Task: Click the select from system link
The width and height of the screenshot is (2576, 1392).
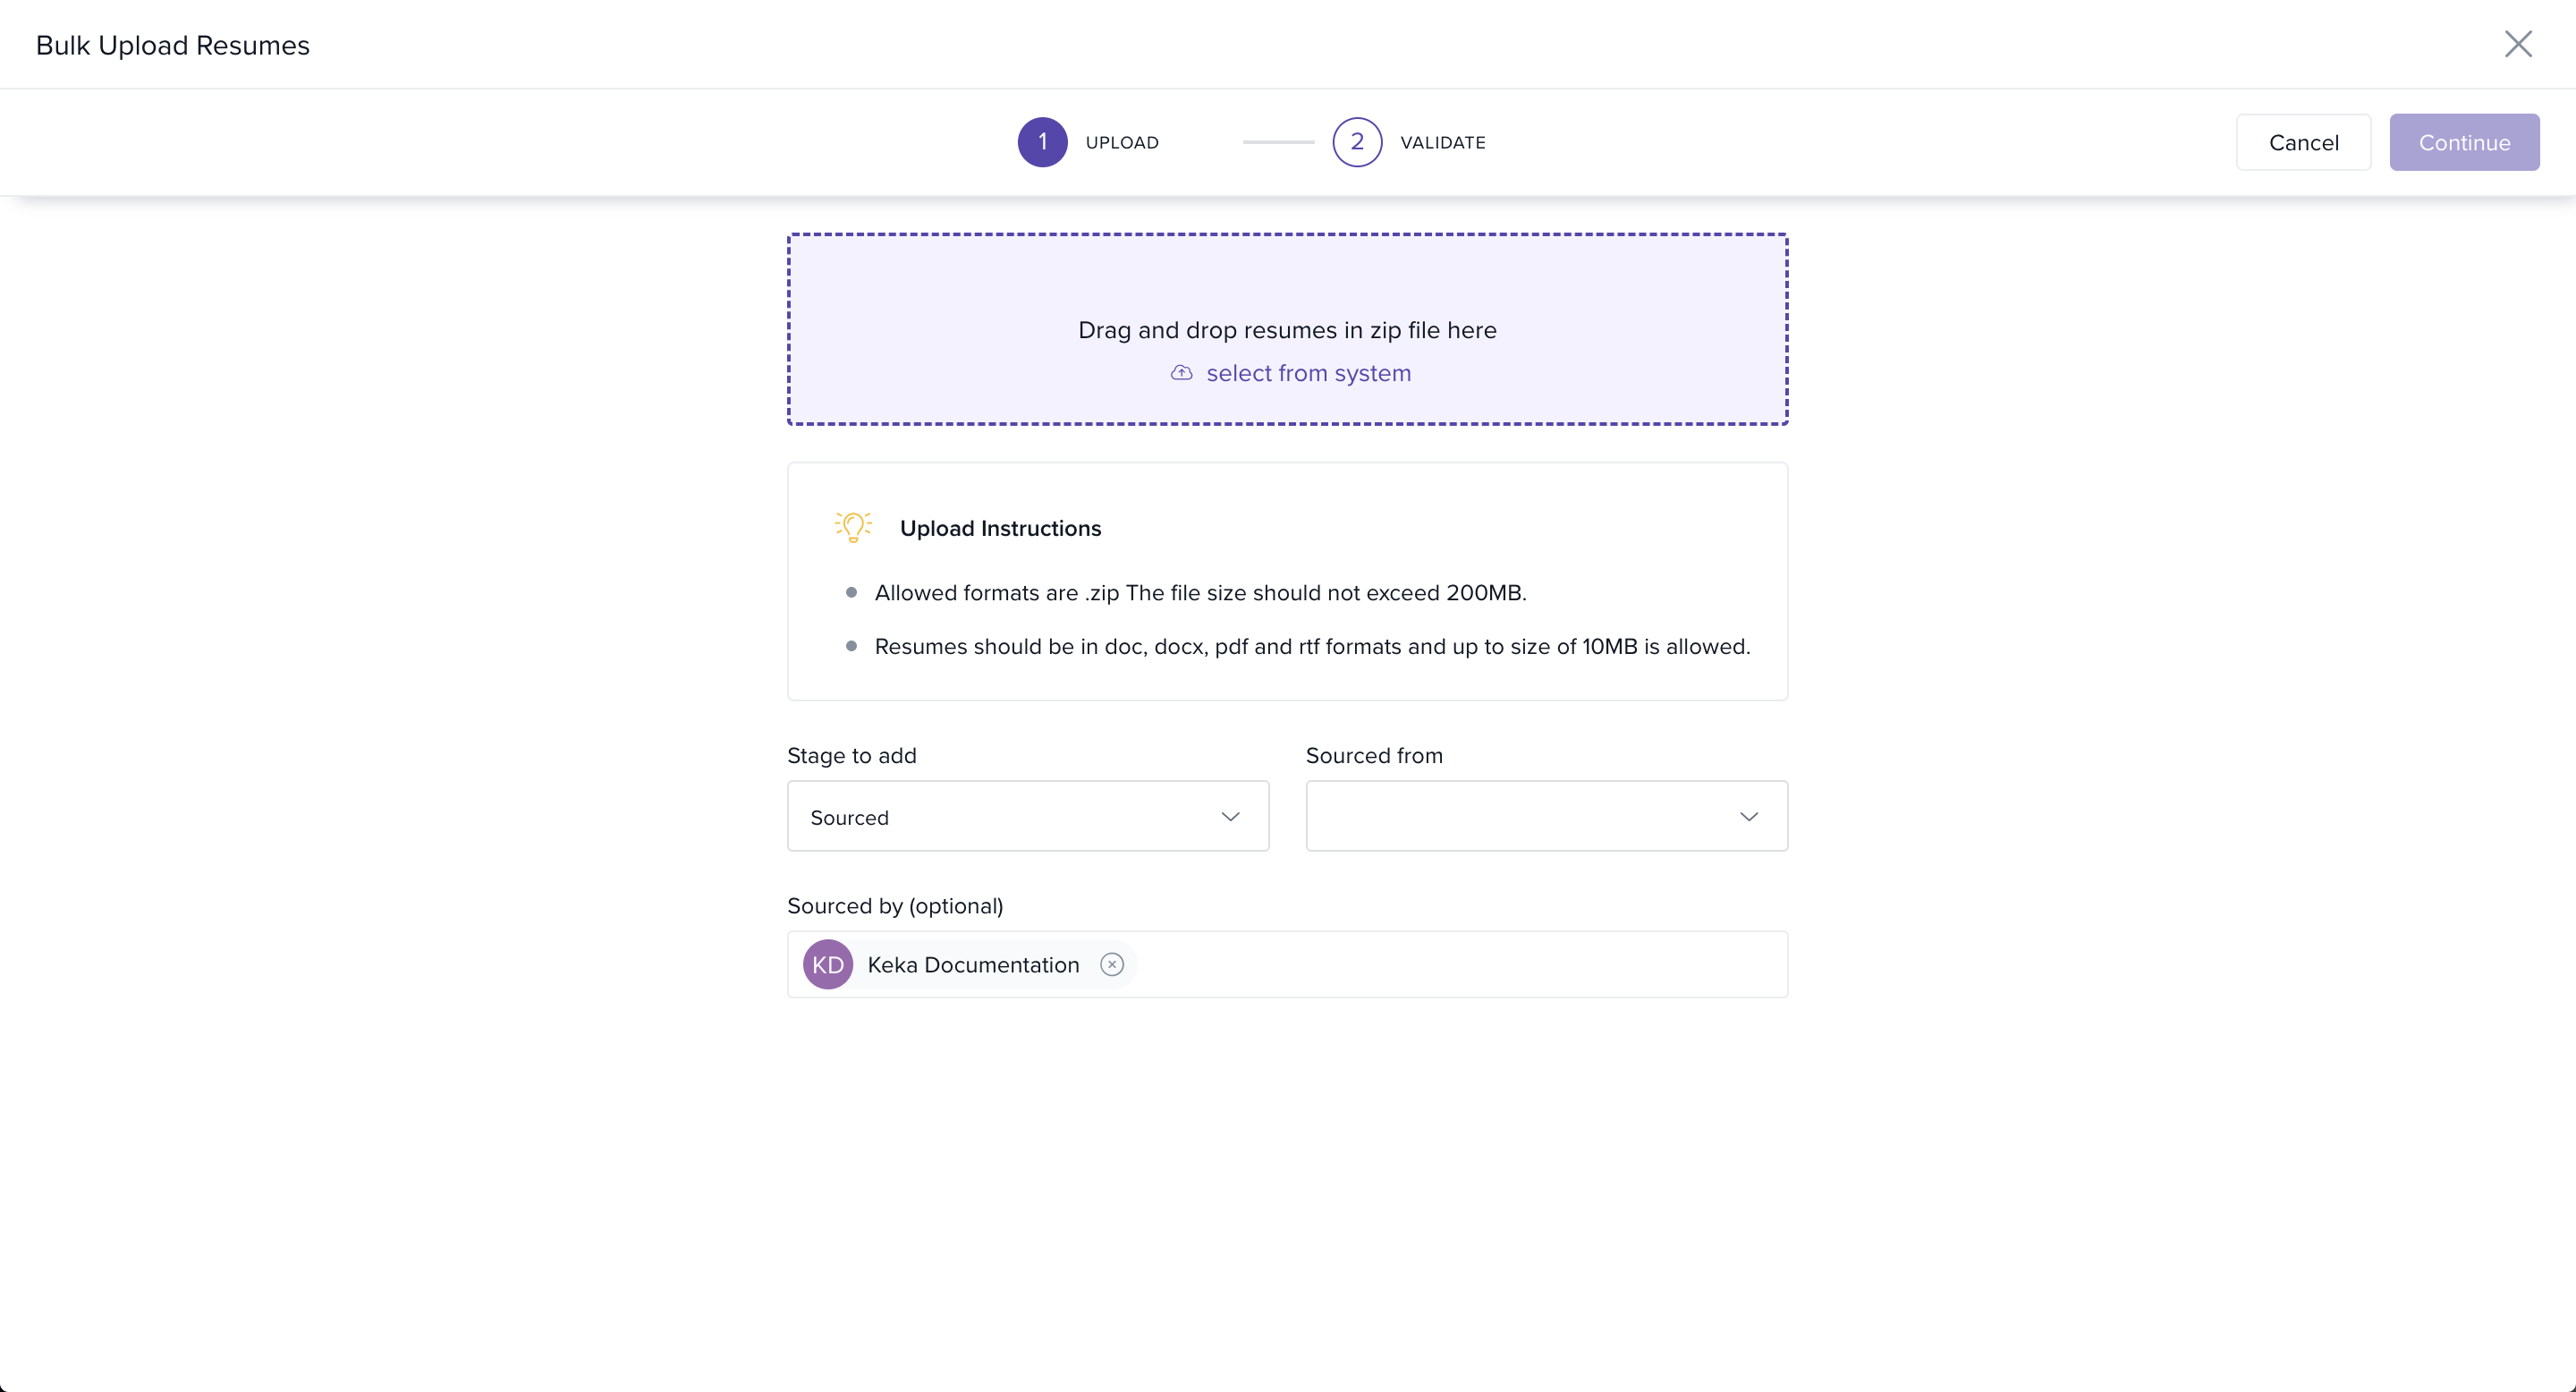Action: [x=1308, y=373]
